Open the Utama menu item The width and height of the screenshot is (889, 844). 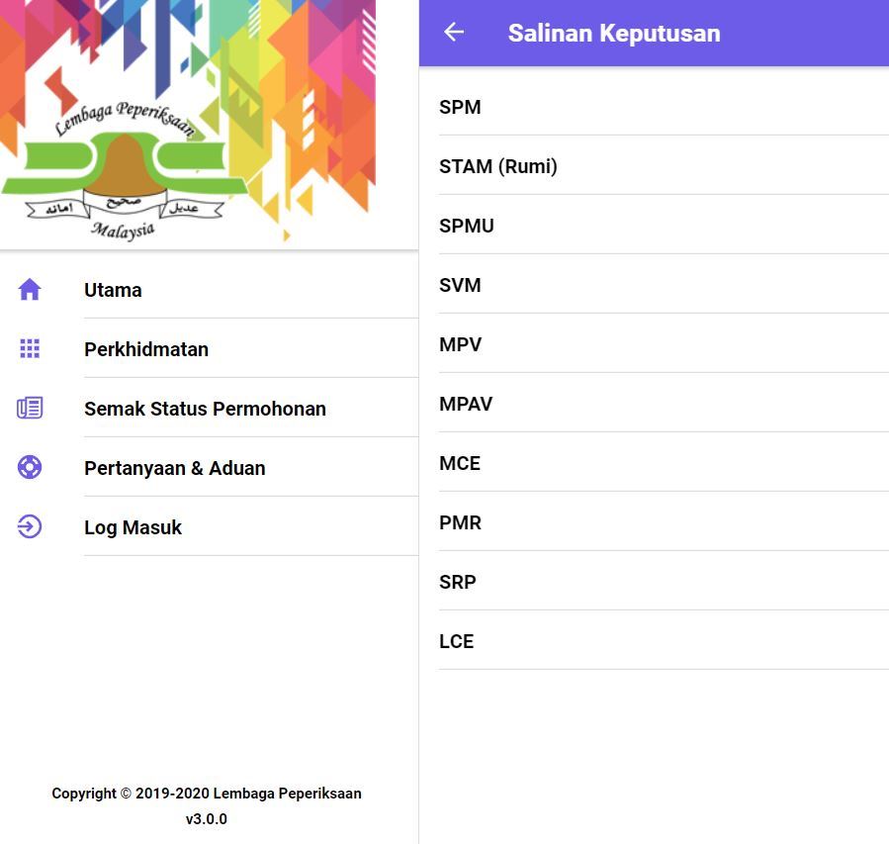[113, 290]
